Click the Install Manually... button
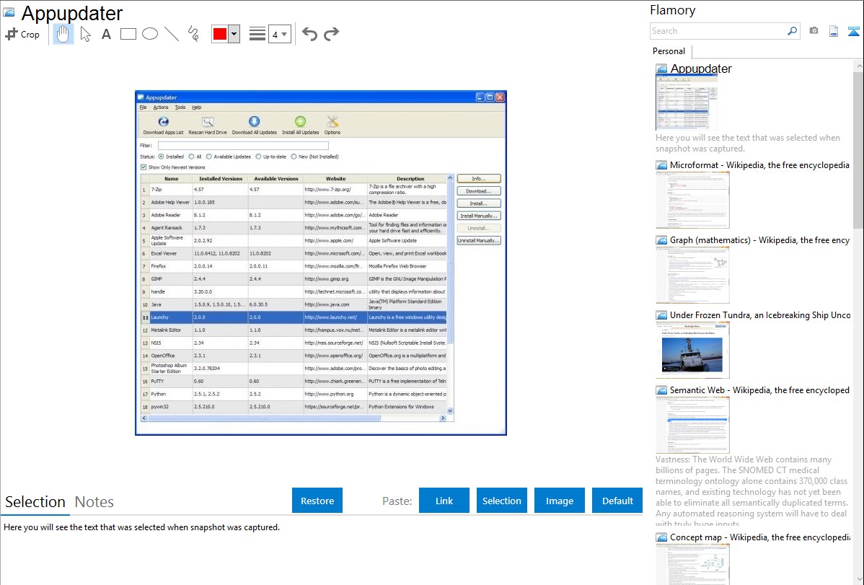The width and height of the screenshot is (864, 585). 479,216
